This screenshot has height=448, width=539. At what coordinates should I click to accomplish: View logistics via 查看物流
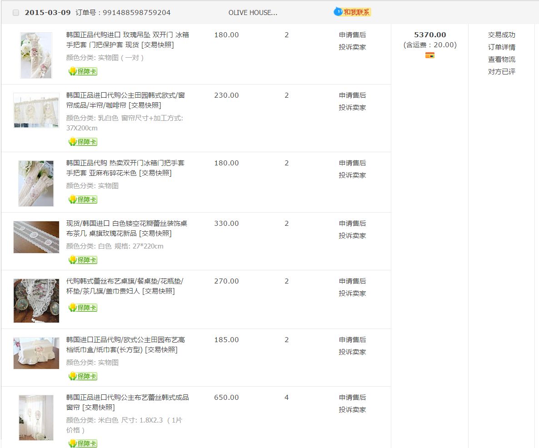point(501,60)
